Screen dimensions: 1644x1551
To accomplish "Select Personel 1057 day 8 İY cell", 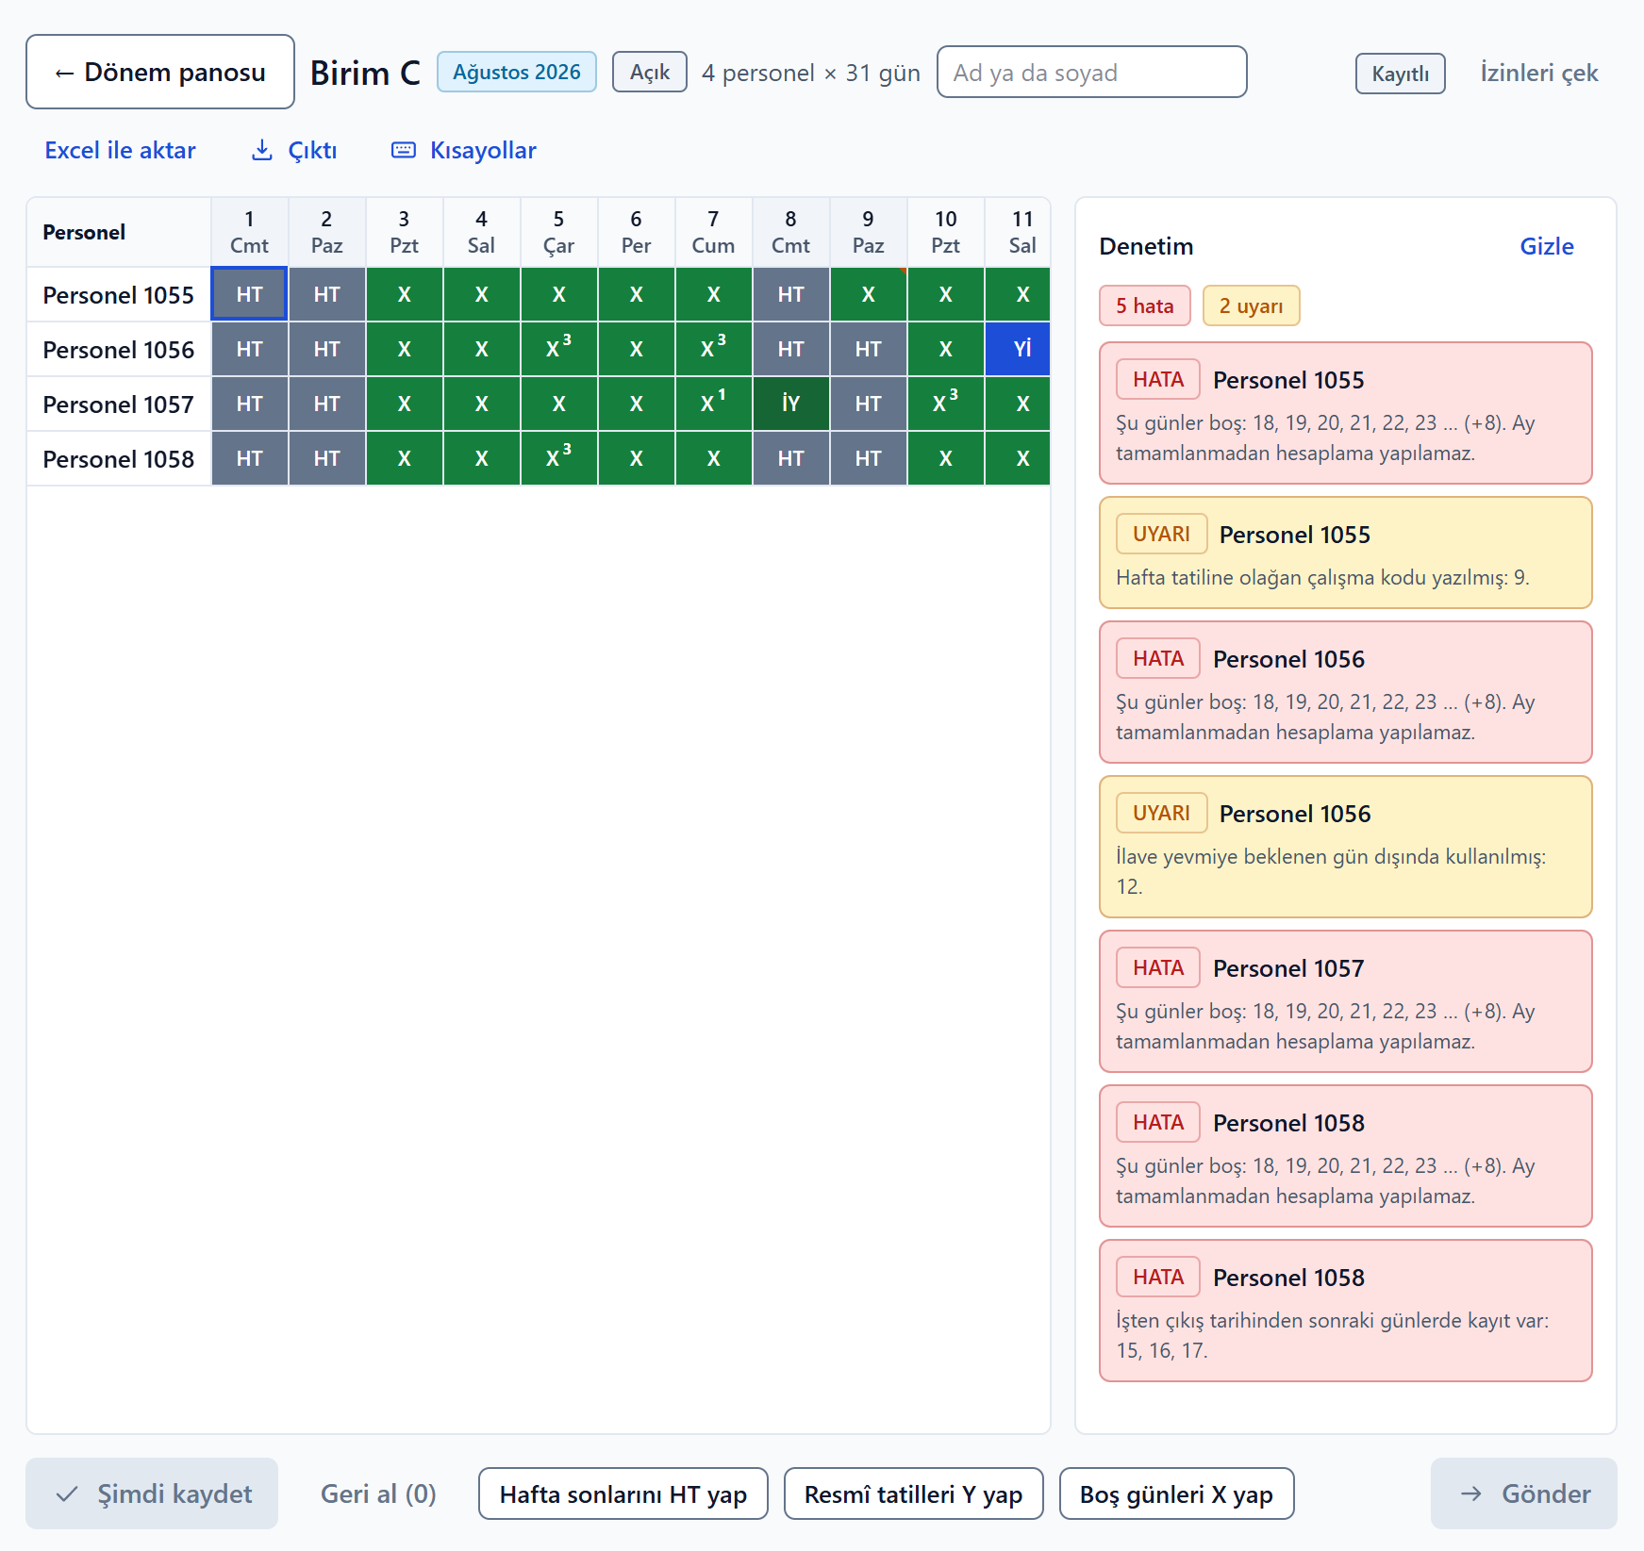I will (791, 404).
